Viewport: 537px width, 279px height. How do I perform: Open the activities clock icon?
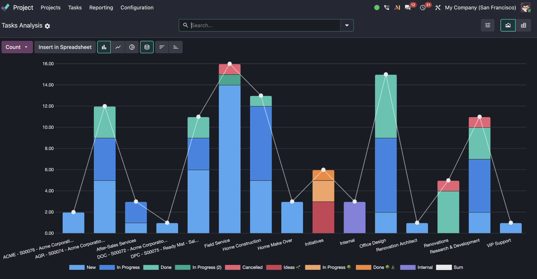click(x=423, y=8)
